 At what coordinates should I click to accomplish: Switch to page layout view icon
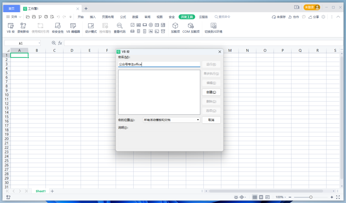(261, 197)
